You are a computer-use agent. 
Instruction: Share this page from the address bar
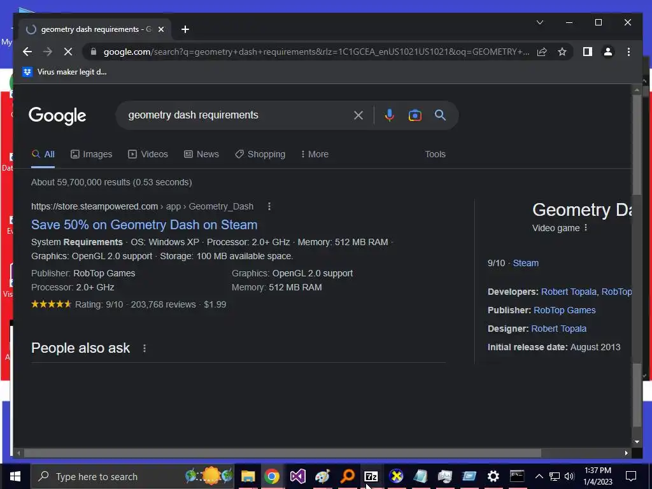[x=542, y=52]
